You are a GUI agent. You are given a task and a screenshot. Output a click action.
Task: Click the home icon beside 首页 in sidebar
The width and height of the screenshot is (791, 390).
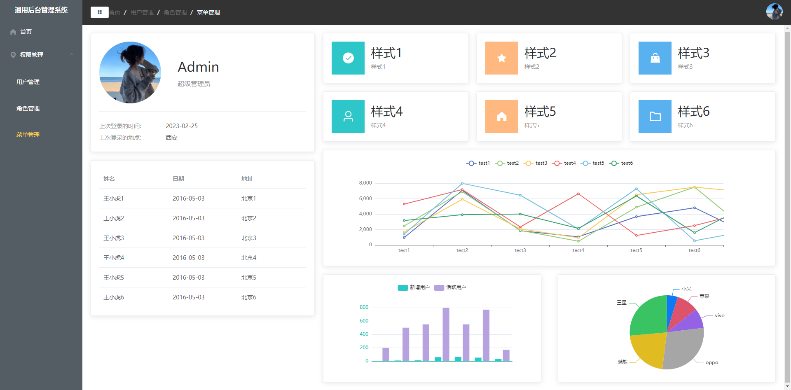tap(13, 32)
